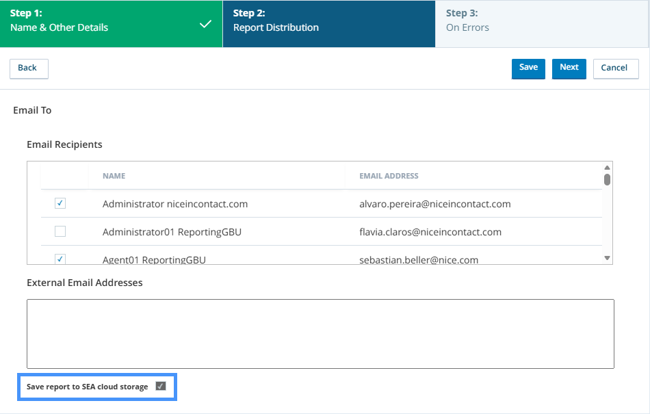Open Step 1 Name & Other Details

tap(111, 24)
